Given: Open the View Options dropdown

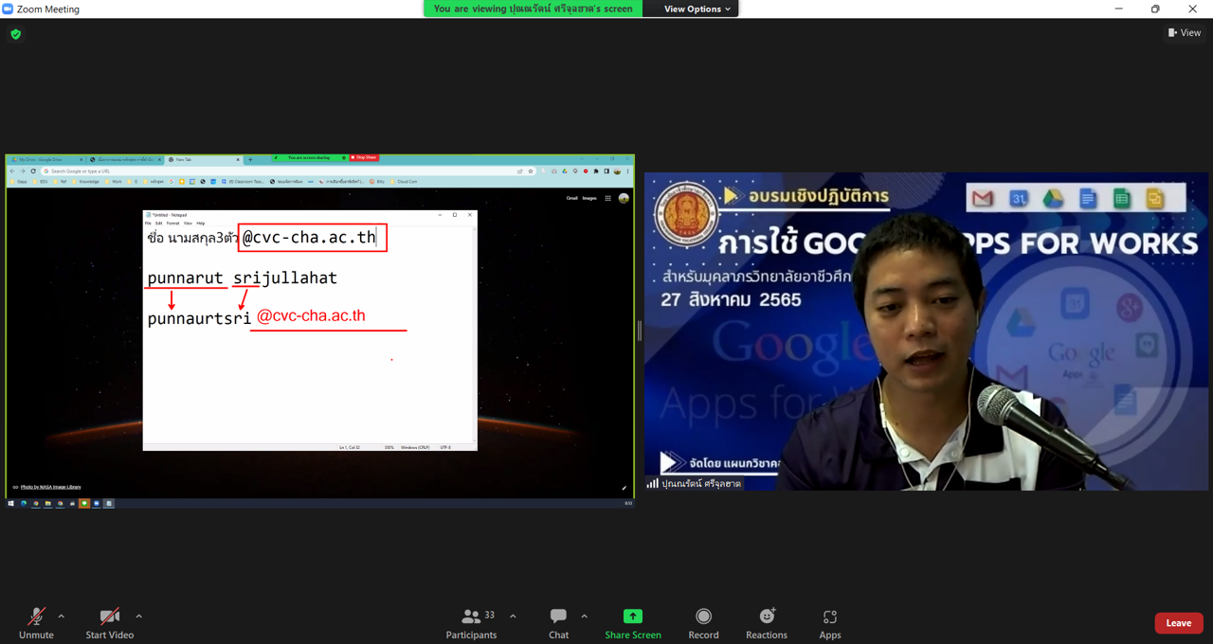Looking at the screenshot, I should pos(697,9).
